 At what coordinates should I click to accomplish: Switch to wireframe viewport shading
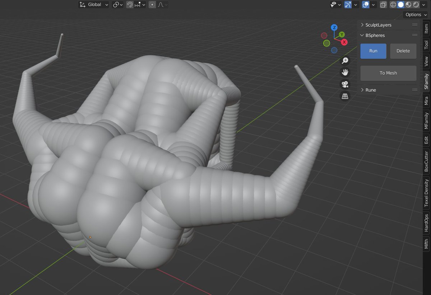[x=393, y=5]
